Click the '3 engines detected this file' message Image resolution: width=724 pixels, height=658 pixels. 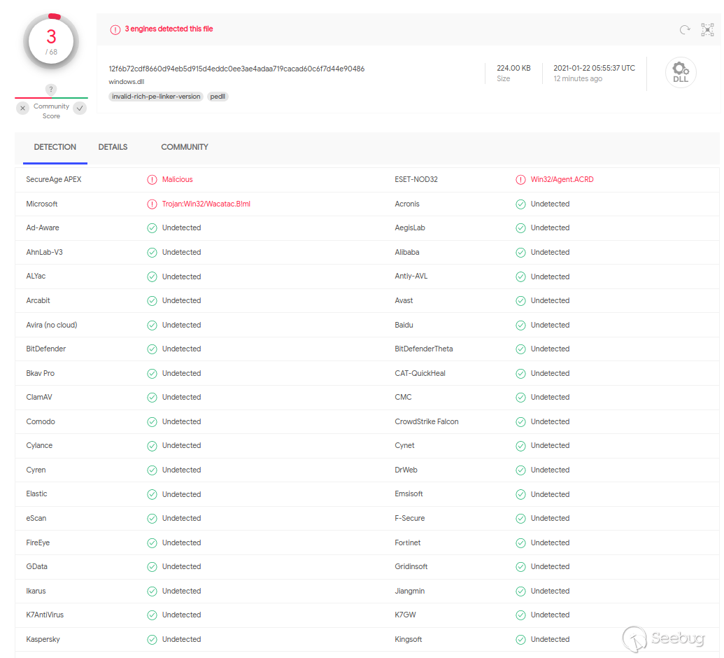click(169, 29)
